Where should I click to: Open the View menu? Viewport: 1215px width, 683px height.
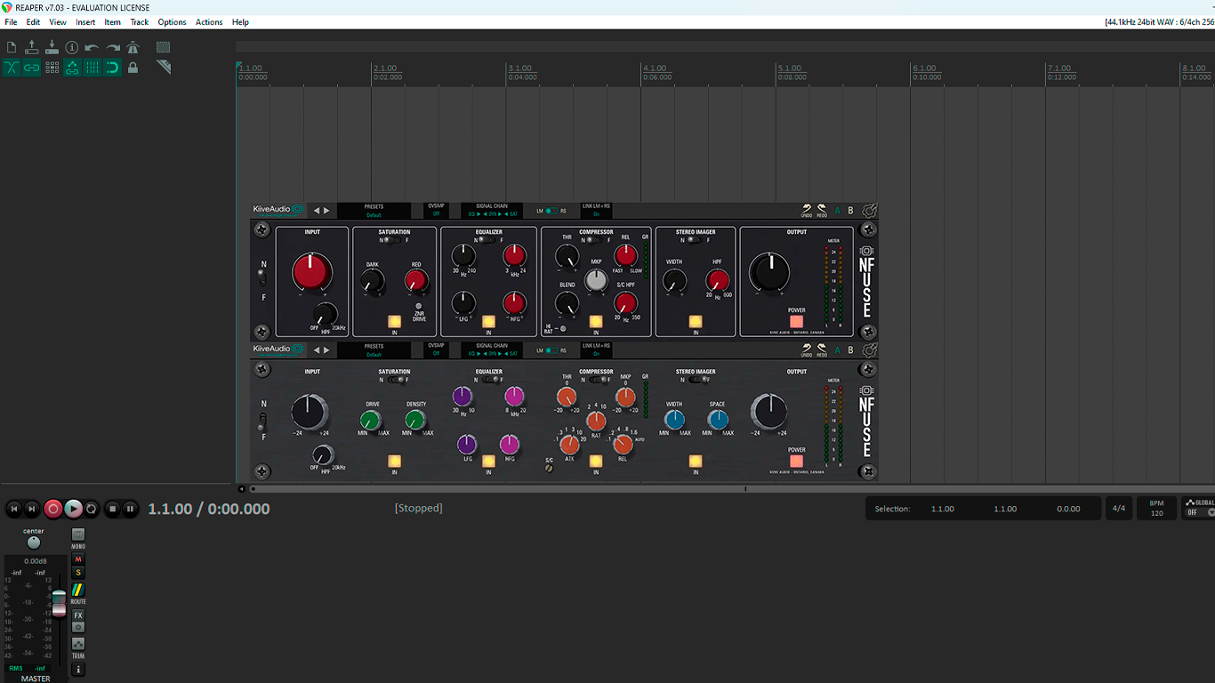tap(58, 22)
